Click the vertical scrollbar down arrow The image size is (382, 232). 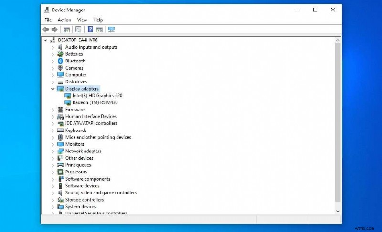[x=338, y=211]
